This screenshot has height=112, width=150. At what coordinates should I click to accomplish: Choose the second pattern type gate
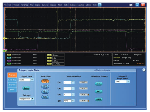tap(45, 87)
